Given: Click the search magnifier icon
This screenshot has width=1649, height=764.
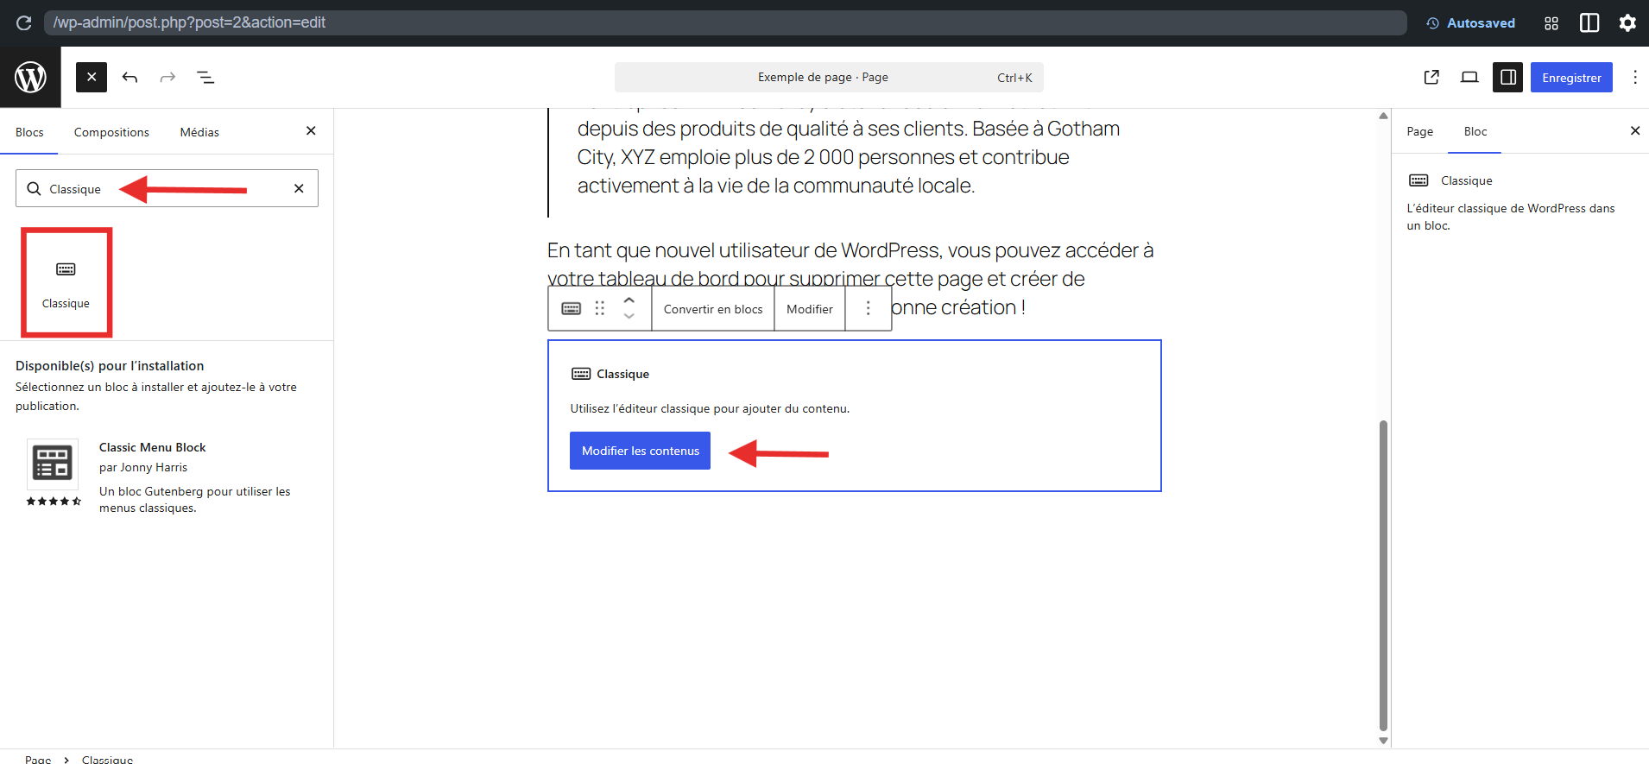Looking at the screenshot, I should [34, 188].
